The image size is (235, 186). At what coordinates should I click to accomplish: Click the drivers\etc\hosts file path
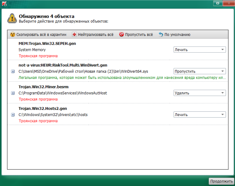(53, 115)
